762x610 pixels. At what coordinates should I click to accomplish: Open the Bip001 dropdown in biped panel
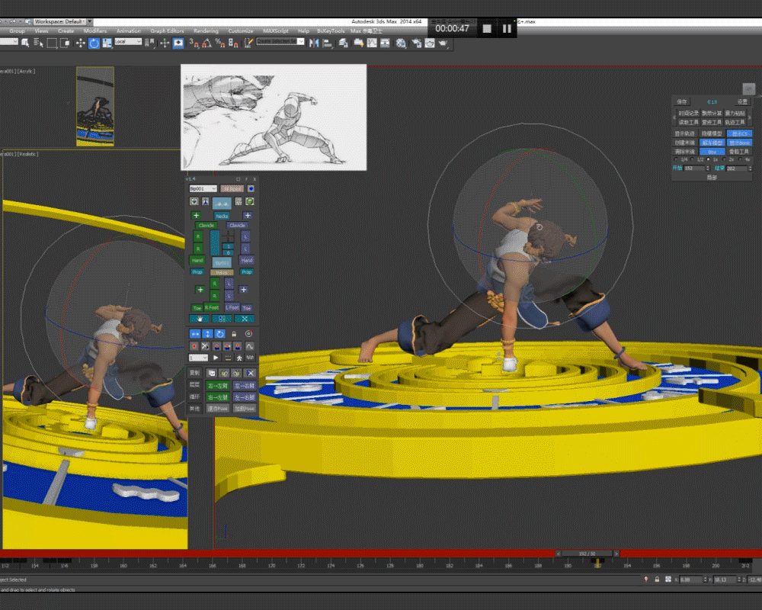pyautogui.click(x=203, y=189)
